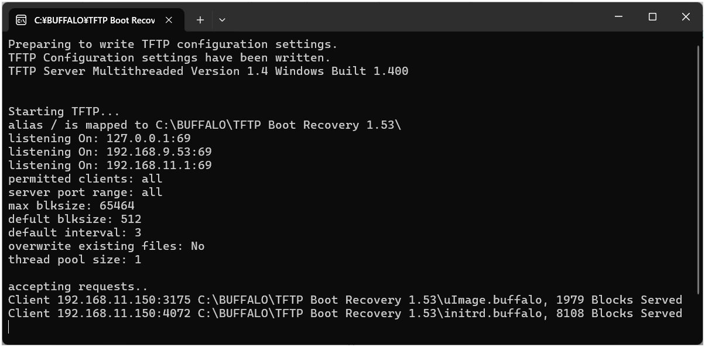Viewport: 705px width, 347px height.
Task: Click the initrd.buffalo client log line
Action: tap(345, 313)
